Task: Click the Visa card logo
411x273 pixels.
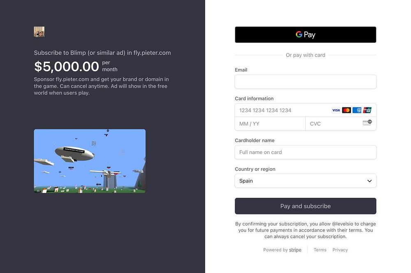Action: coord(336,110)
